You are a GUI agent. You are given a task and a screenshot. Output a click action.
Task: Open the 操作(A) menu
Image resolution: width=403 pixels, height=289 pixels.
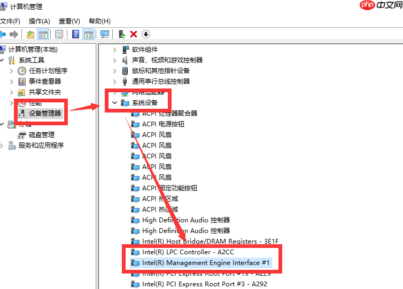click(x=40, y=21)
